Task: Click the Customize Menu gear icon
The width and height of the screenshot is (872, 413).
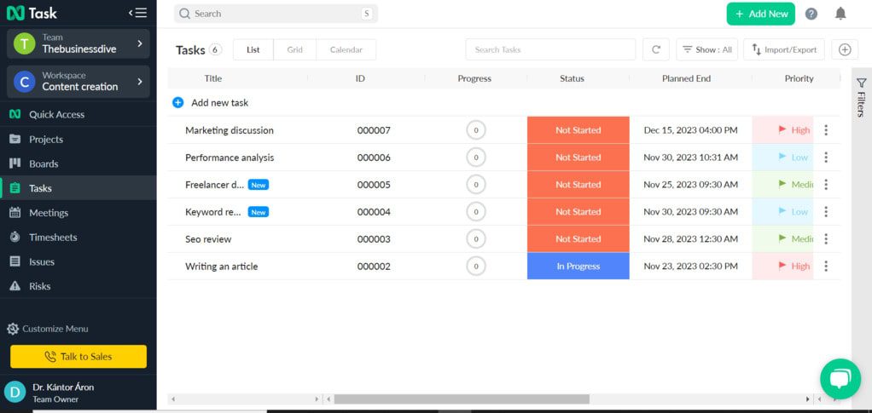Action: coord(13,329)
